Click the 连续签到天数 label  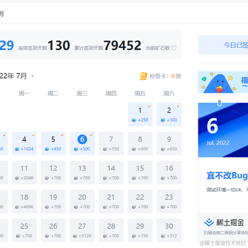coord(32,48)
